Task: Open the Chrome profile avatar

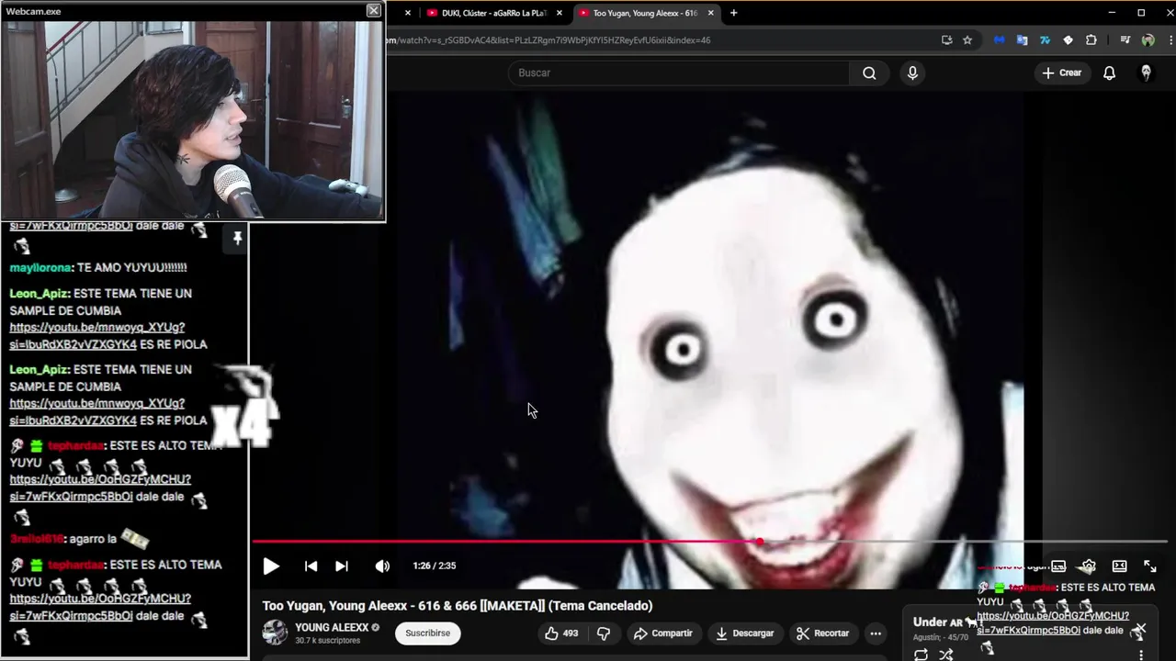Action: tap(1148, 40)
